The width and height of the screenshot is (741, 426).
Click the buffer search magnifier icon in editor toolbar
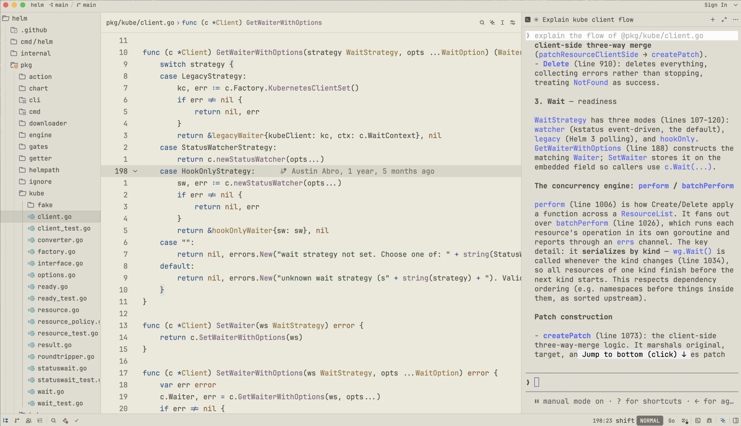click(482, 22)
